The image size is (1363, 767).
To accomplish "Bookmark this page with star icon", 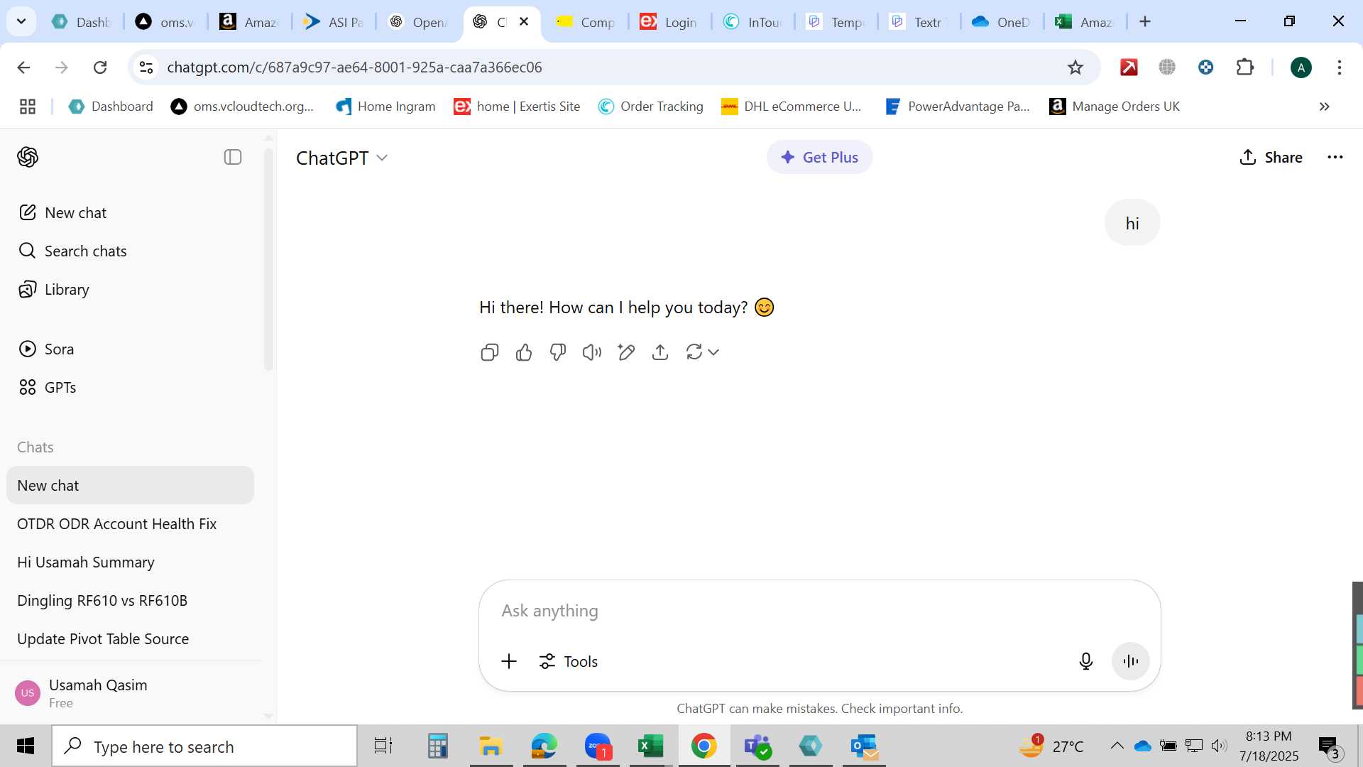I will pos(1075,67).
